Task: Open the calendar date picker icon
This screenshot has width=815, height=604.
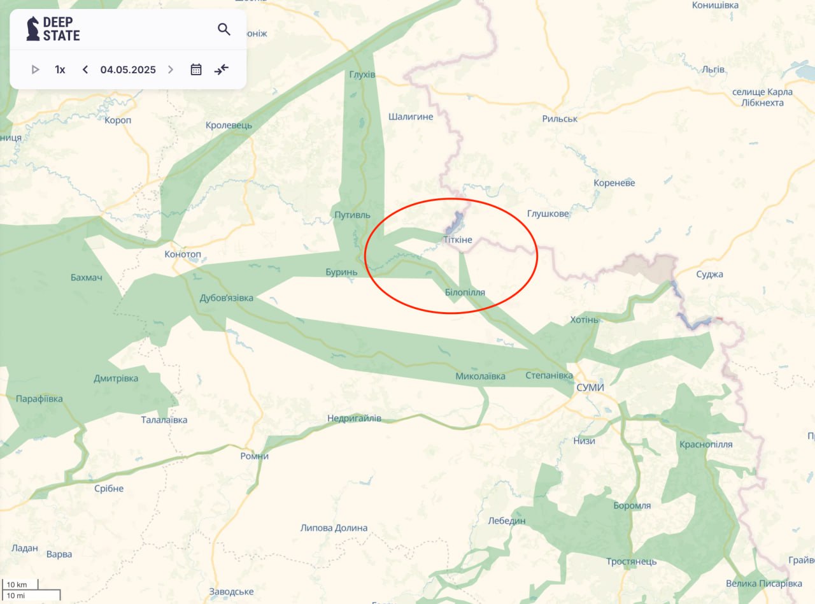Action: pos(196,69)
